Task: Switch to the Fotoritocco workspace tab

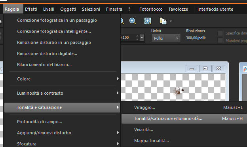Action: (x=151, y=9)
